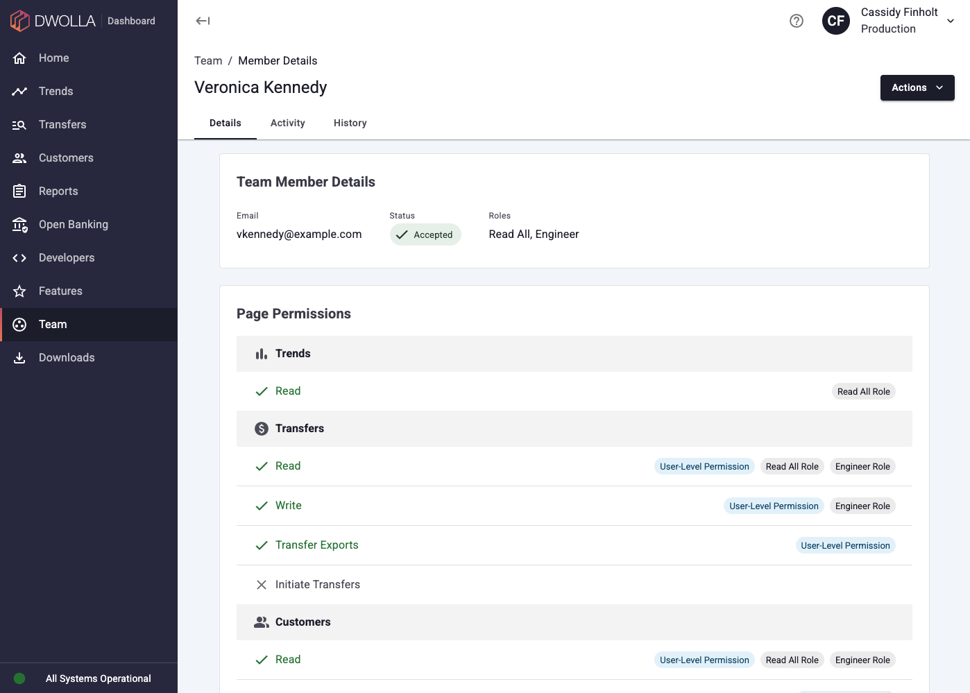Click the Features star icon
The image size is (970, 693).
pyautogui.click(x=19, y=291)
